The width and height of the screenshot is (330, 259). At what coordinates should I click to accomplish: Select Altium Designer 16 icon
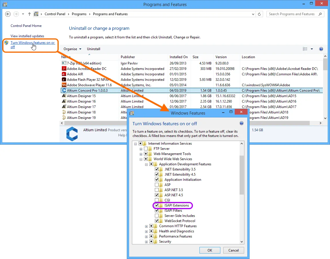pyautogui.click(x=64, y=101)
